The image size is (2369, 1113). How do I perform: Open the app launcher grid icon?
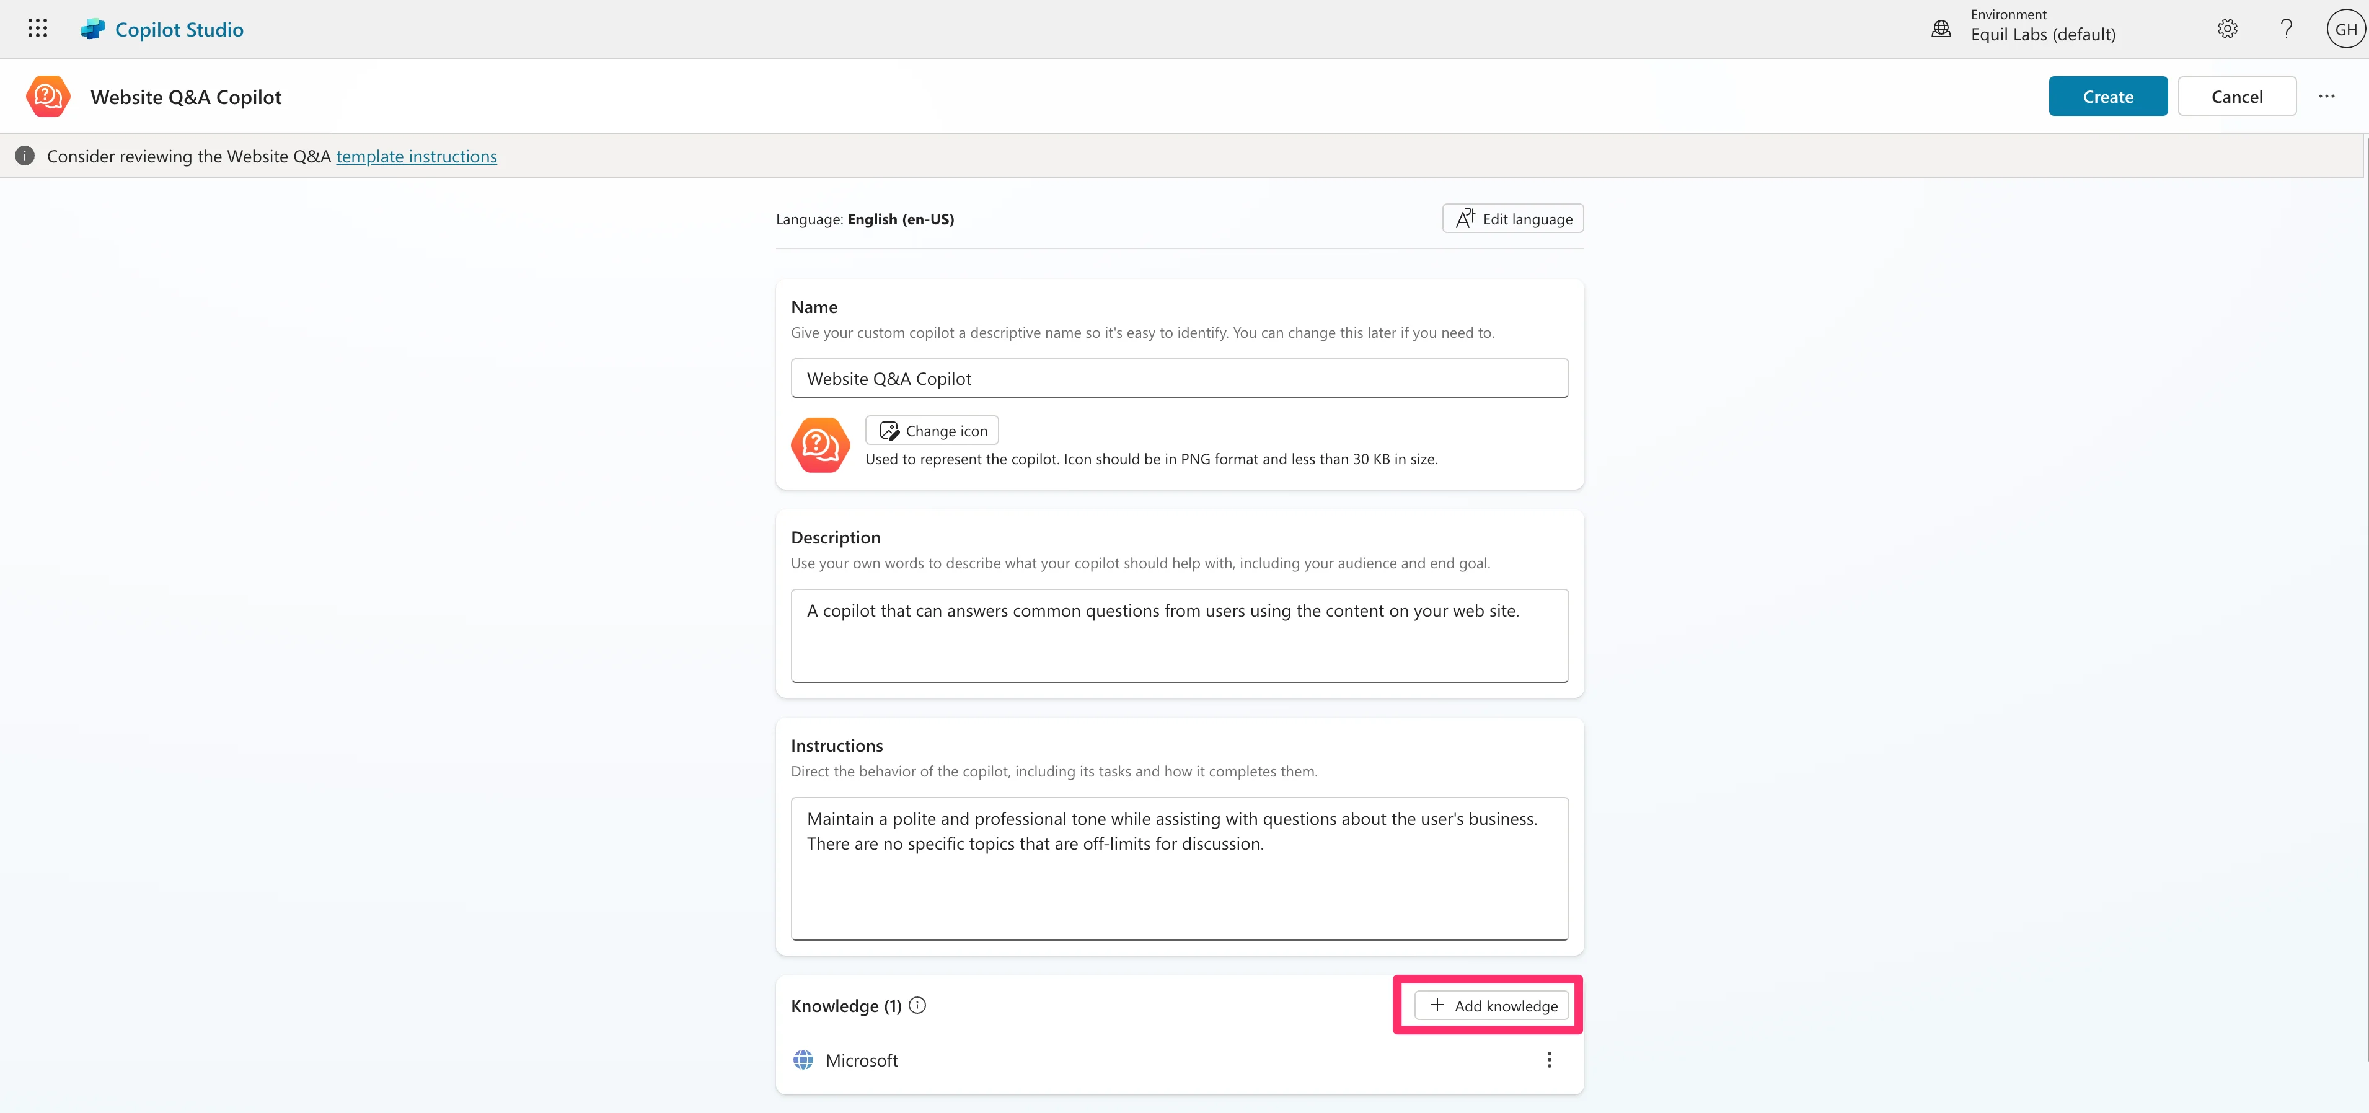[x=38, y=29]
